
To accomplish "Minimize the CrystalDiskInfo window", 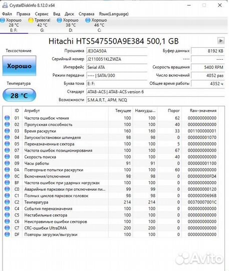I will pos(189,5).
